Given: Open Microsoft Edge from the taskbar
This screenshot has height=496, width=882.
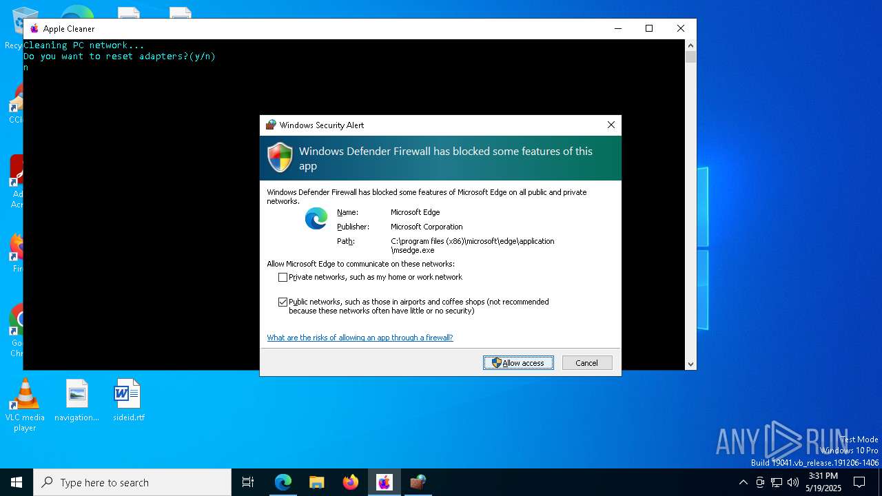Looking at the screenshot, I should click(283, 482).
